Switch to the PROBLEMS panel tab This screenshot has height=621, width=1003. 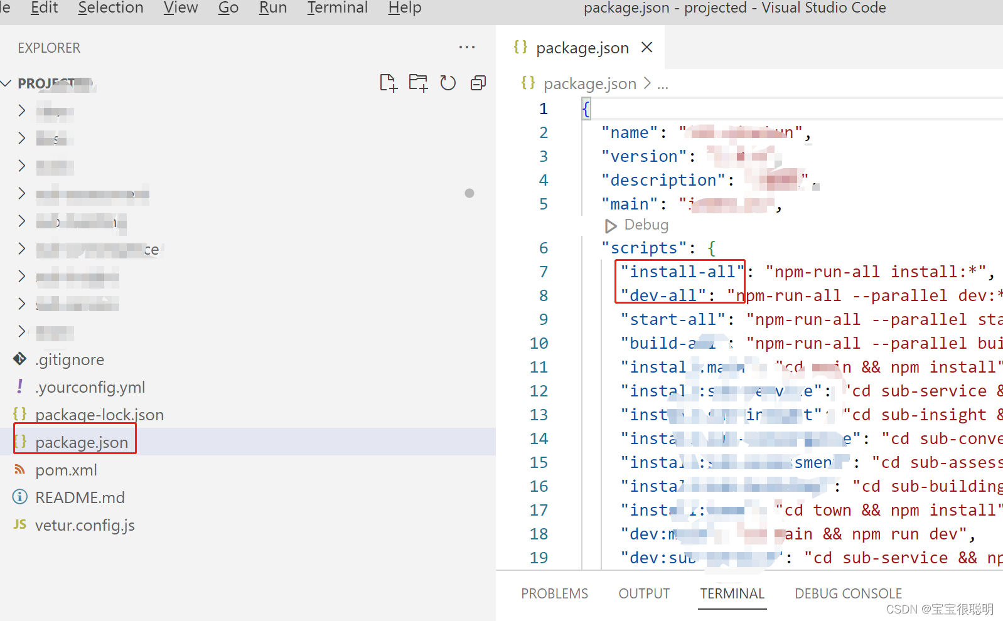click(x=554, y=593)
